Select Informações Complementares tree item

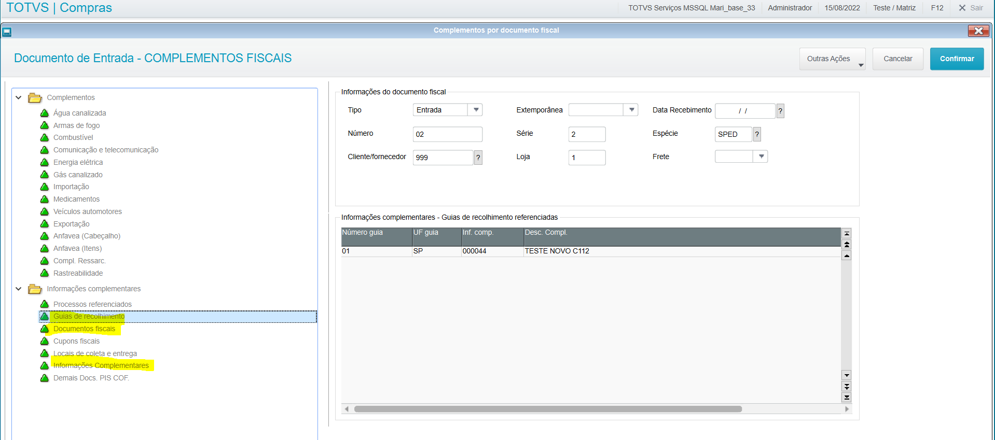click(101, 365)
